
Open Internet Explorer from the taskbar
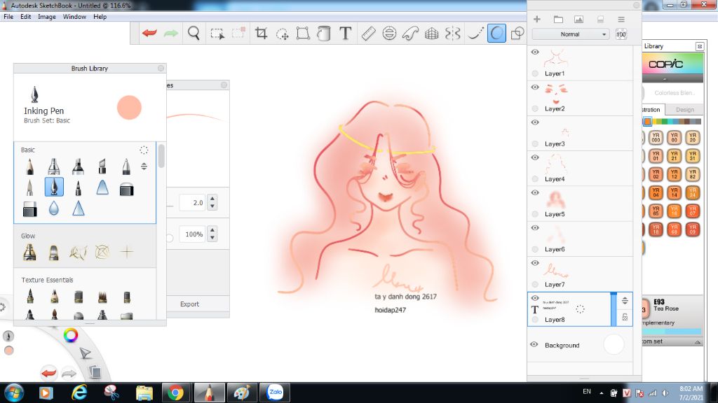tap(79, 393)
